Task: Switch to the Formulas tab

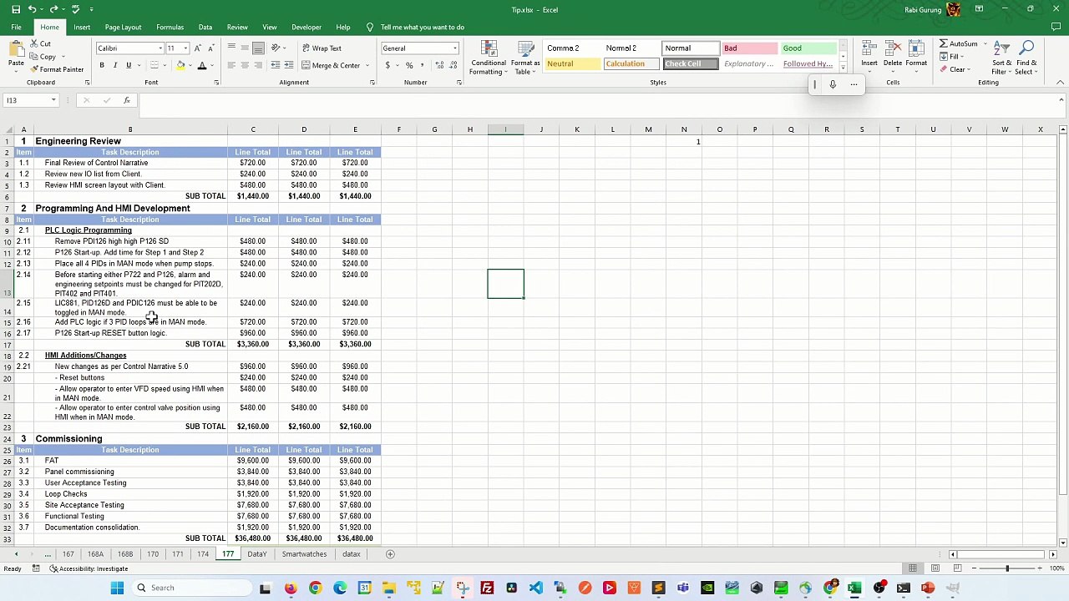Action: point(170,27)
